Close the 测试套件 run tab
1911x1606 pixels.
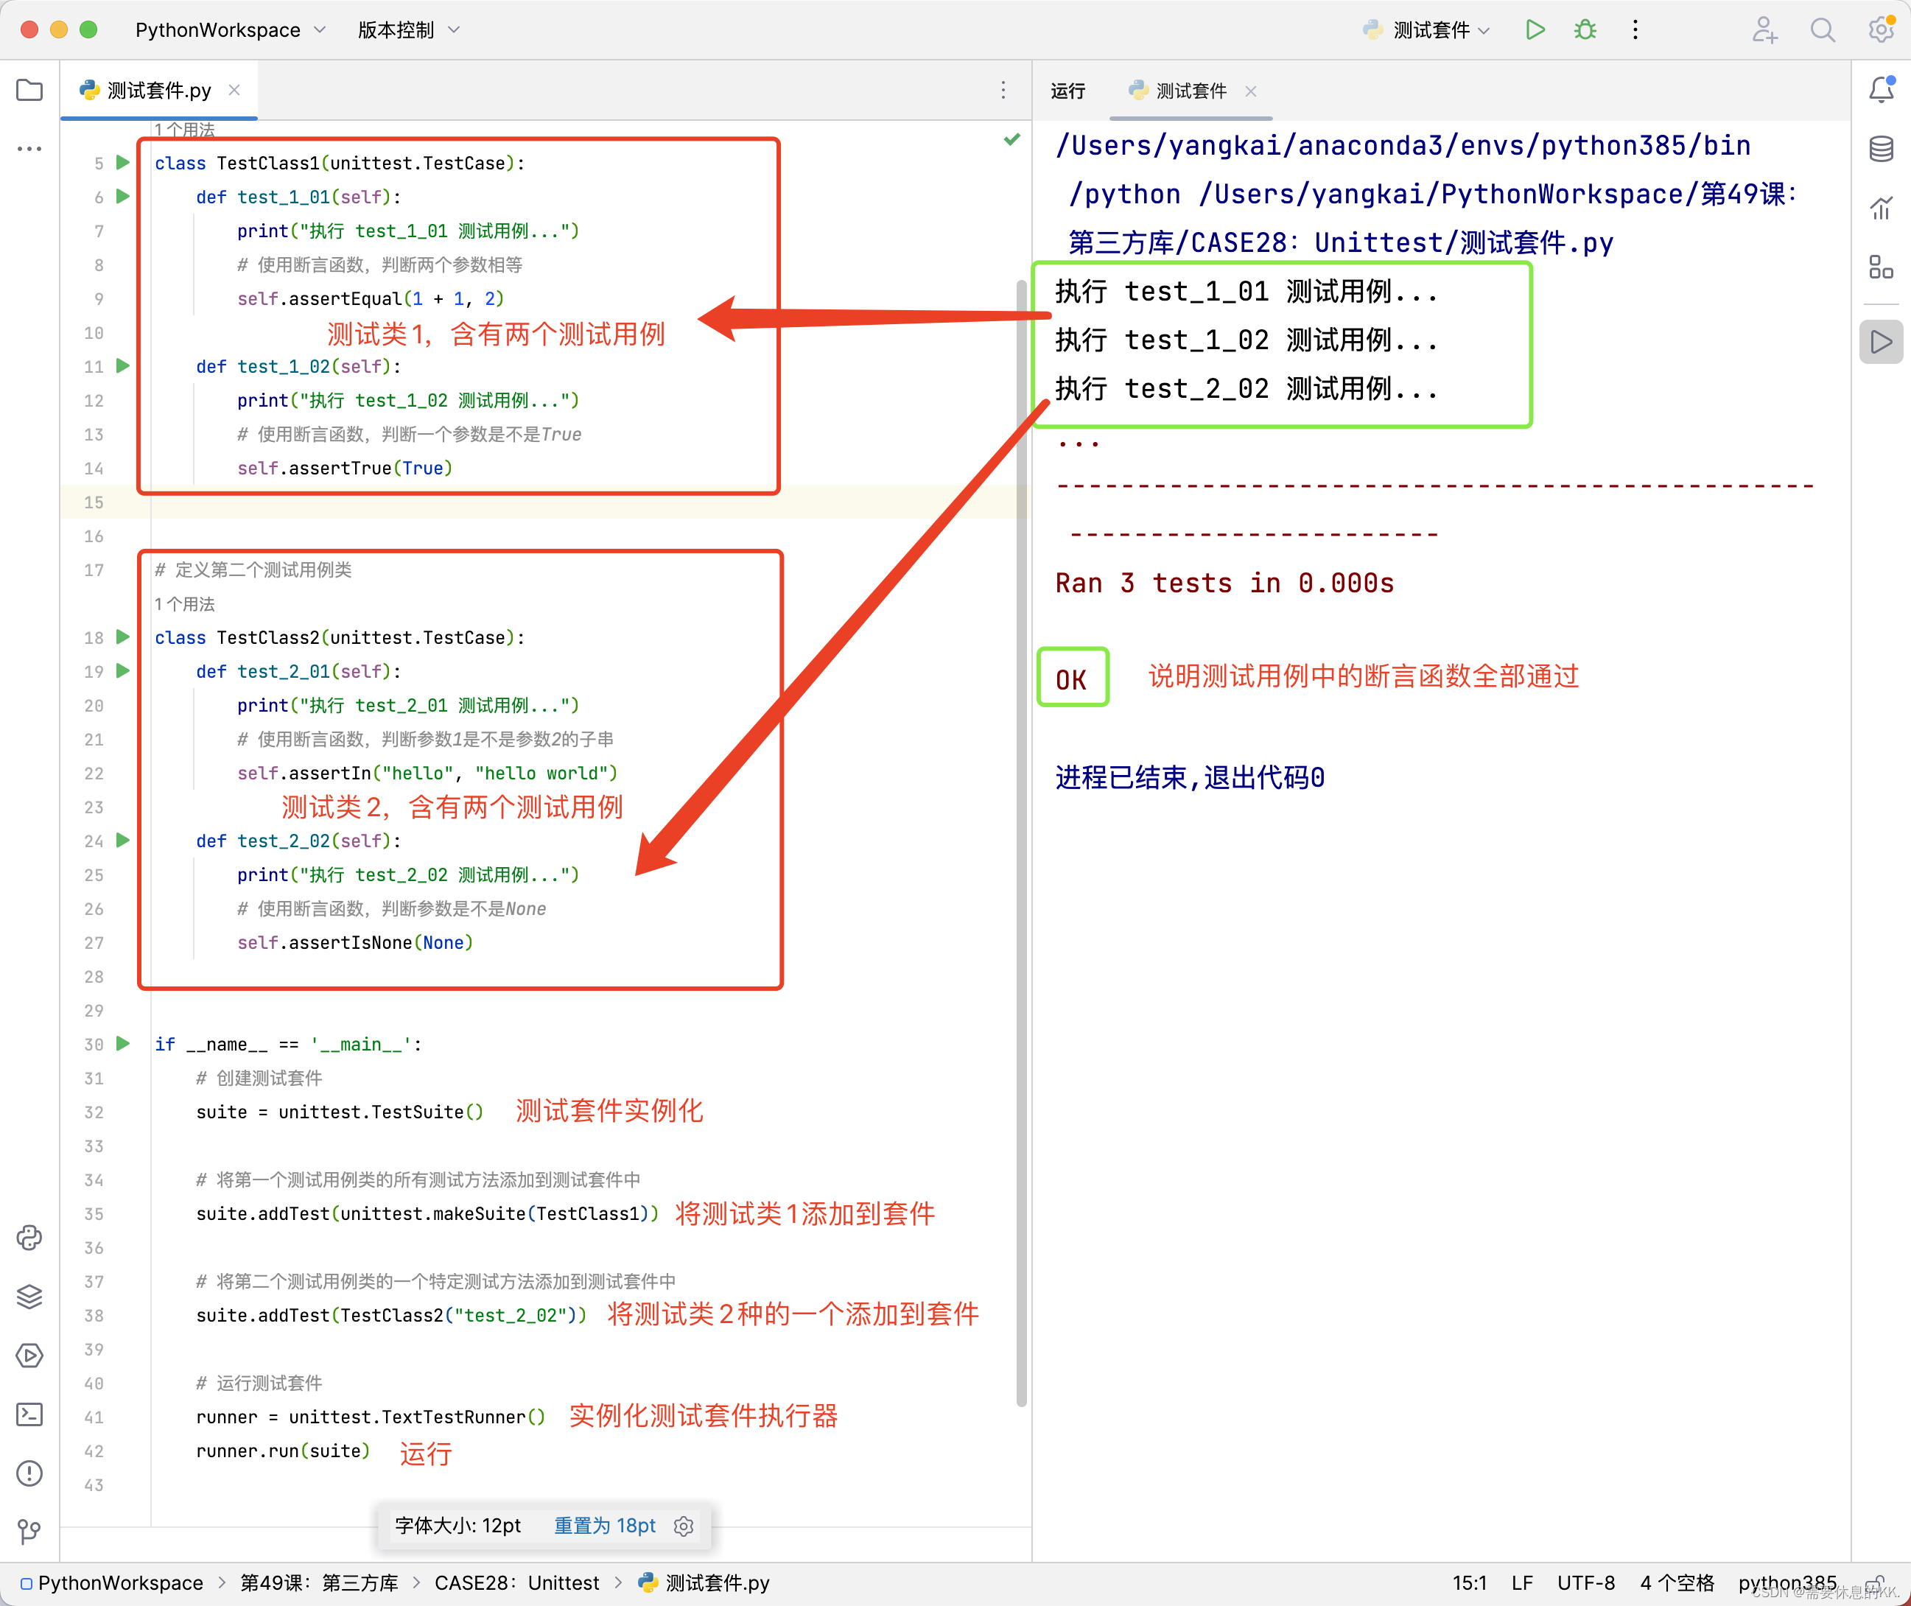coord(1251,90)
